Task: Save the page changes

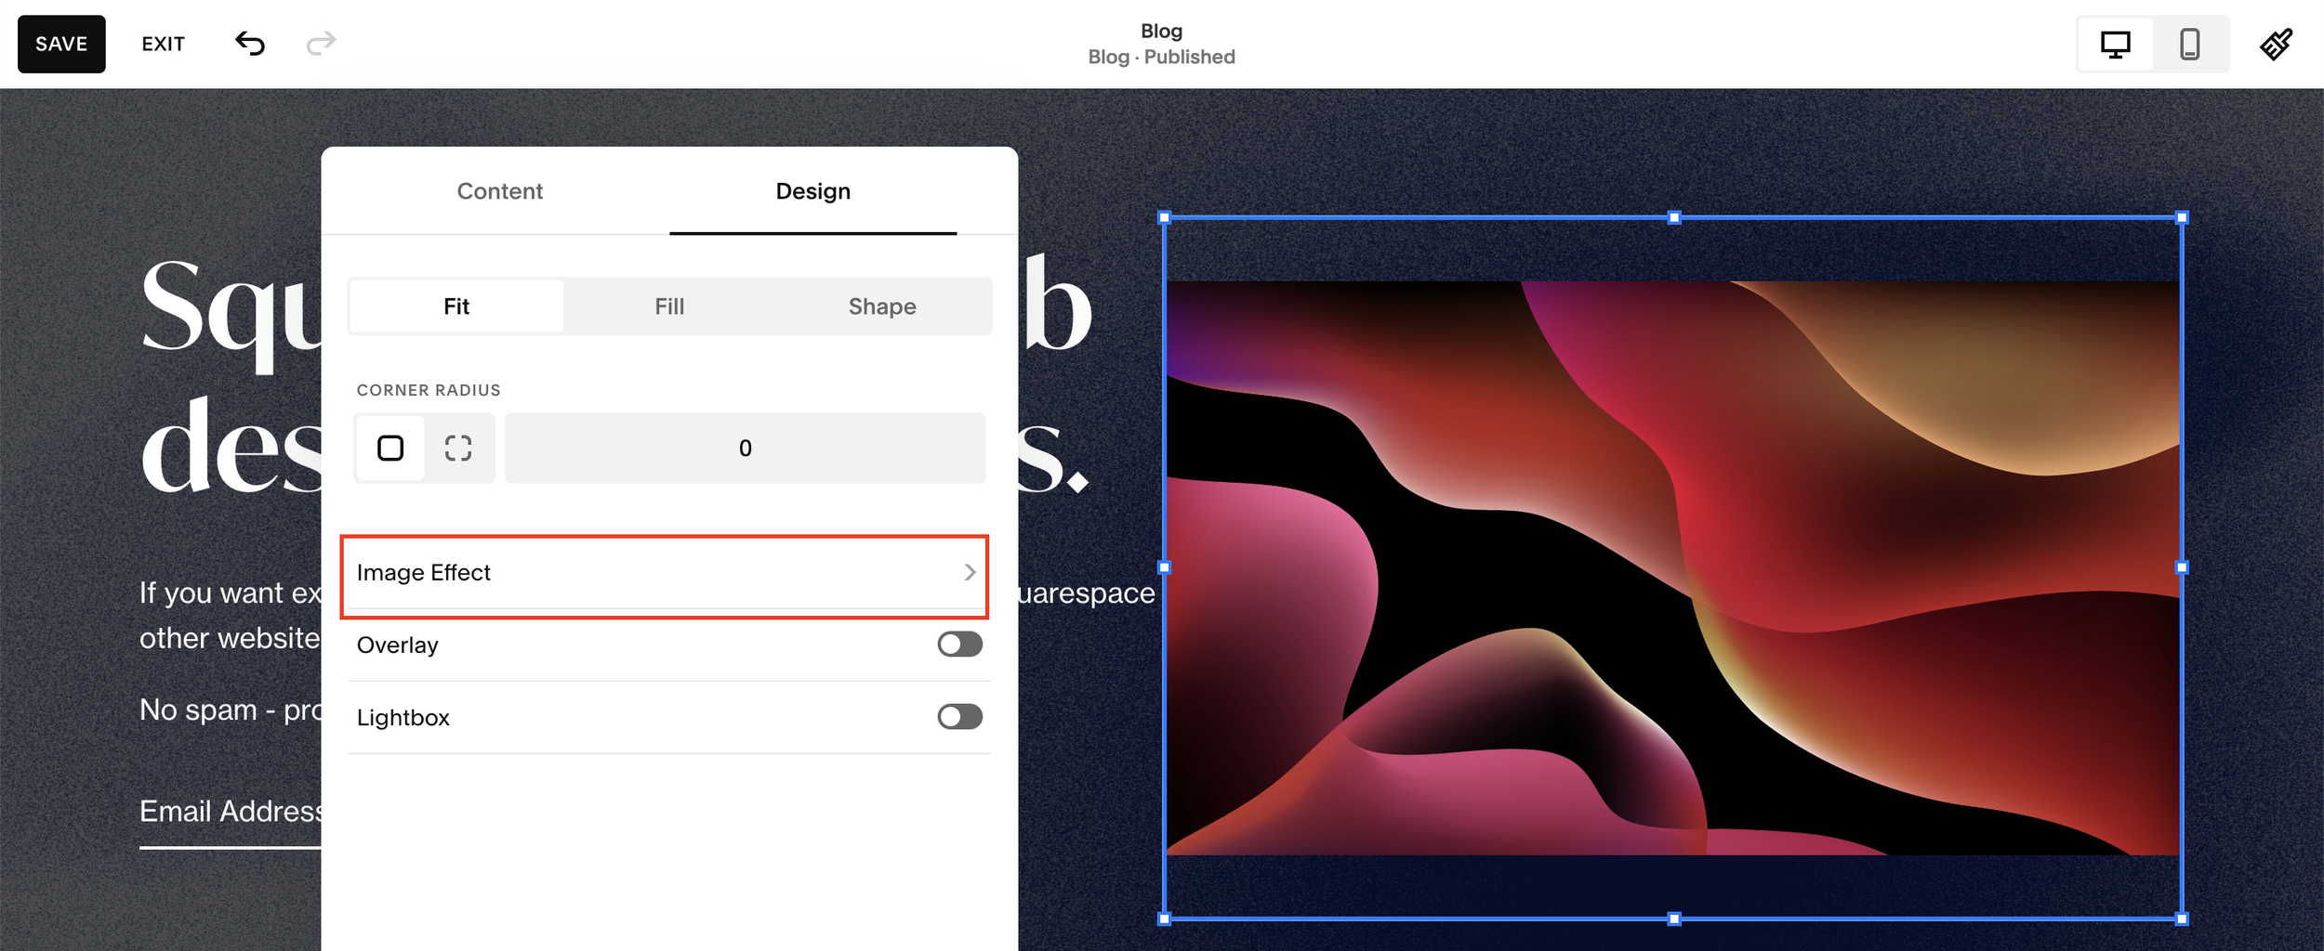Action: click(x=61, y=44)
